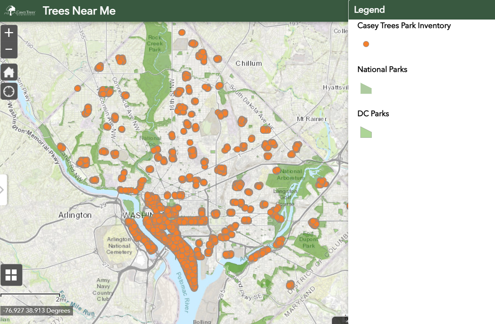Image resolution: width=495 pixels, height=324 pixels.
Task: Click the Rock Creek Park label
Action: click(155, 43)
